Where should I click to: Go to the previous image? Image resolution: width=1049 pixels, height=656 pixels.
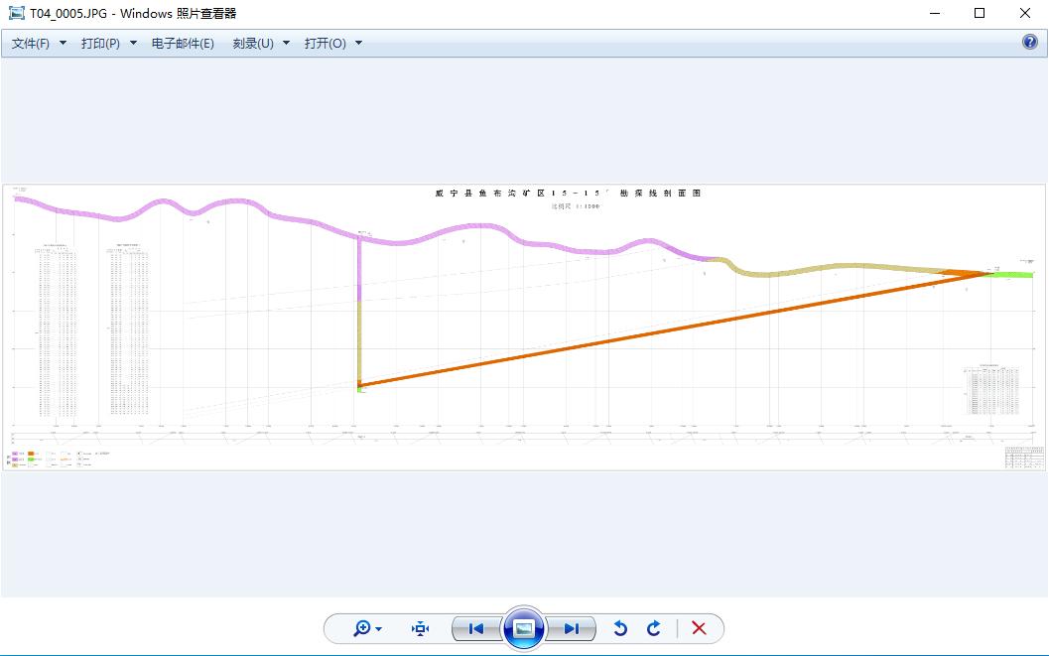click(x=475, y=628)
